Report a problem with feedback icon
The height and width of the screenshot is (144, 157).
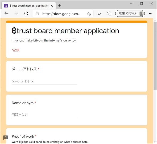5,137
